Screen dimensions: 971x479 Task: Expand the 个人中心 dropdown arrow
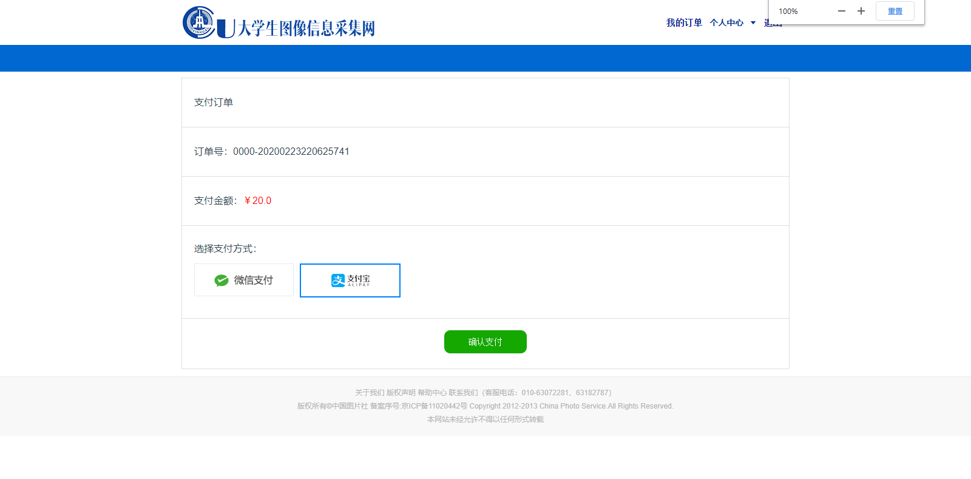[753, 22]
